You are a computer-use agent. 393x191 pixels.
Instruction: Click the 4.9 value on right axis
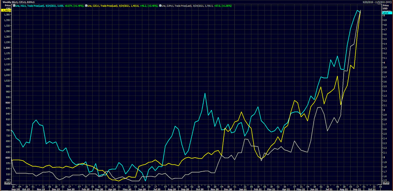tap(385, 20)
